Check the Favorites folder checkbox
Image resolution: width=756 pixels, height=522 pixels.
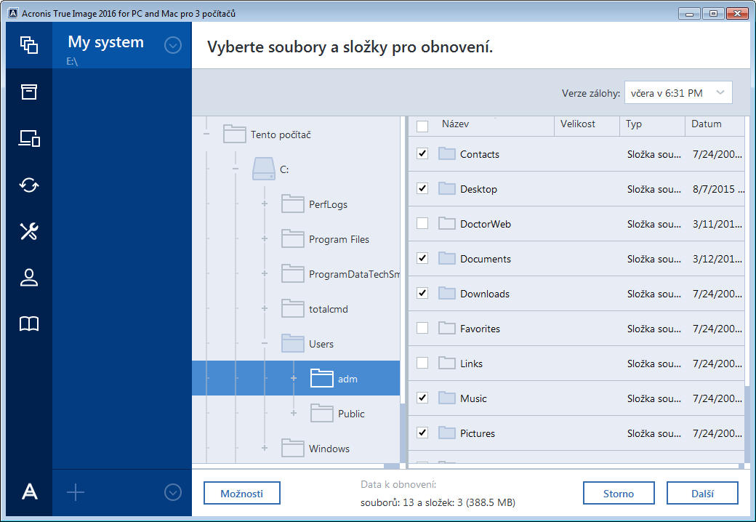click(x=422, y=328)
